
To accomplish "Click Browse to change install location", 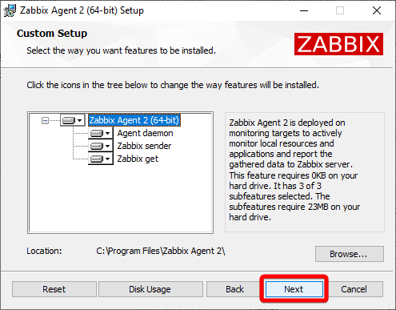I will coord(350,254).
